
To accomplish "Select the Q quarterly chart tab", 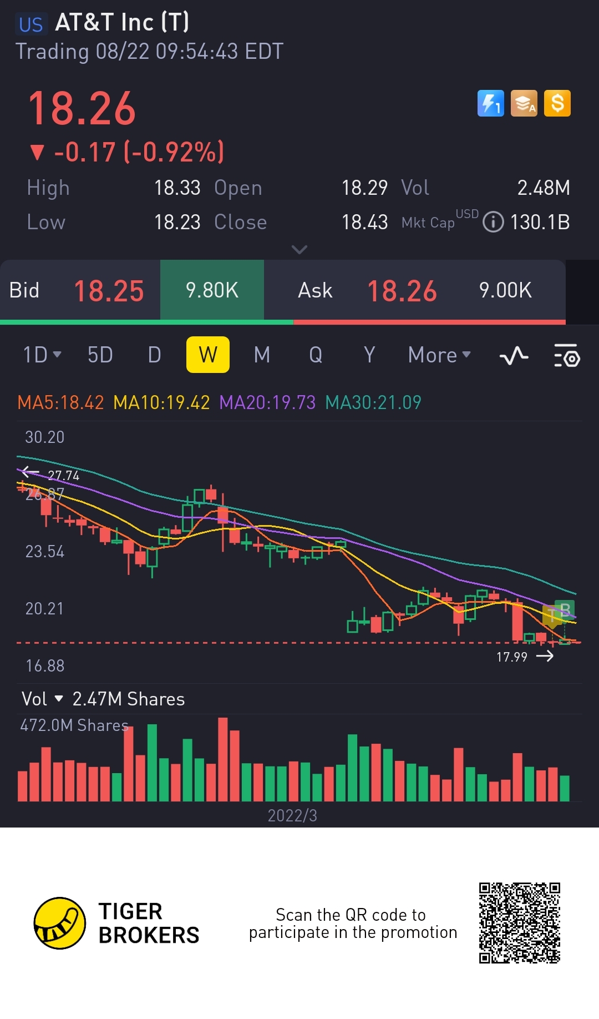I will coord(316,355).
